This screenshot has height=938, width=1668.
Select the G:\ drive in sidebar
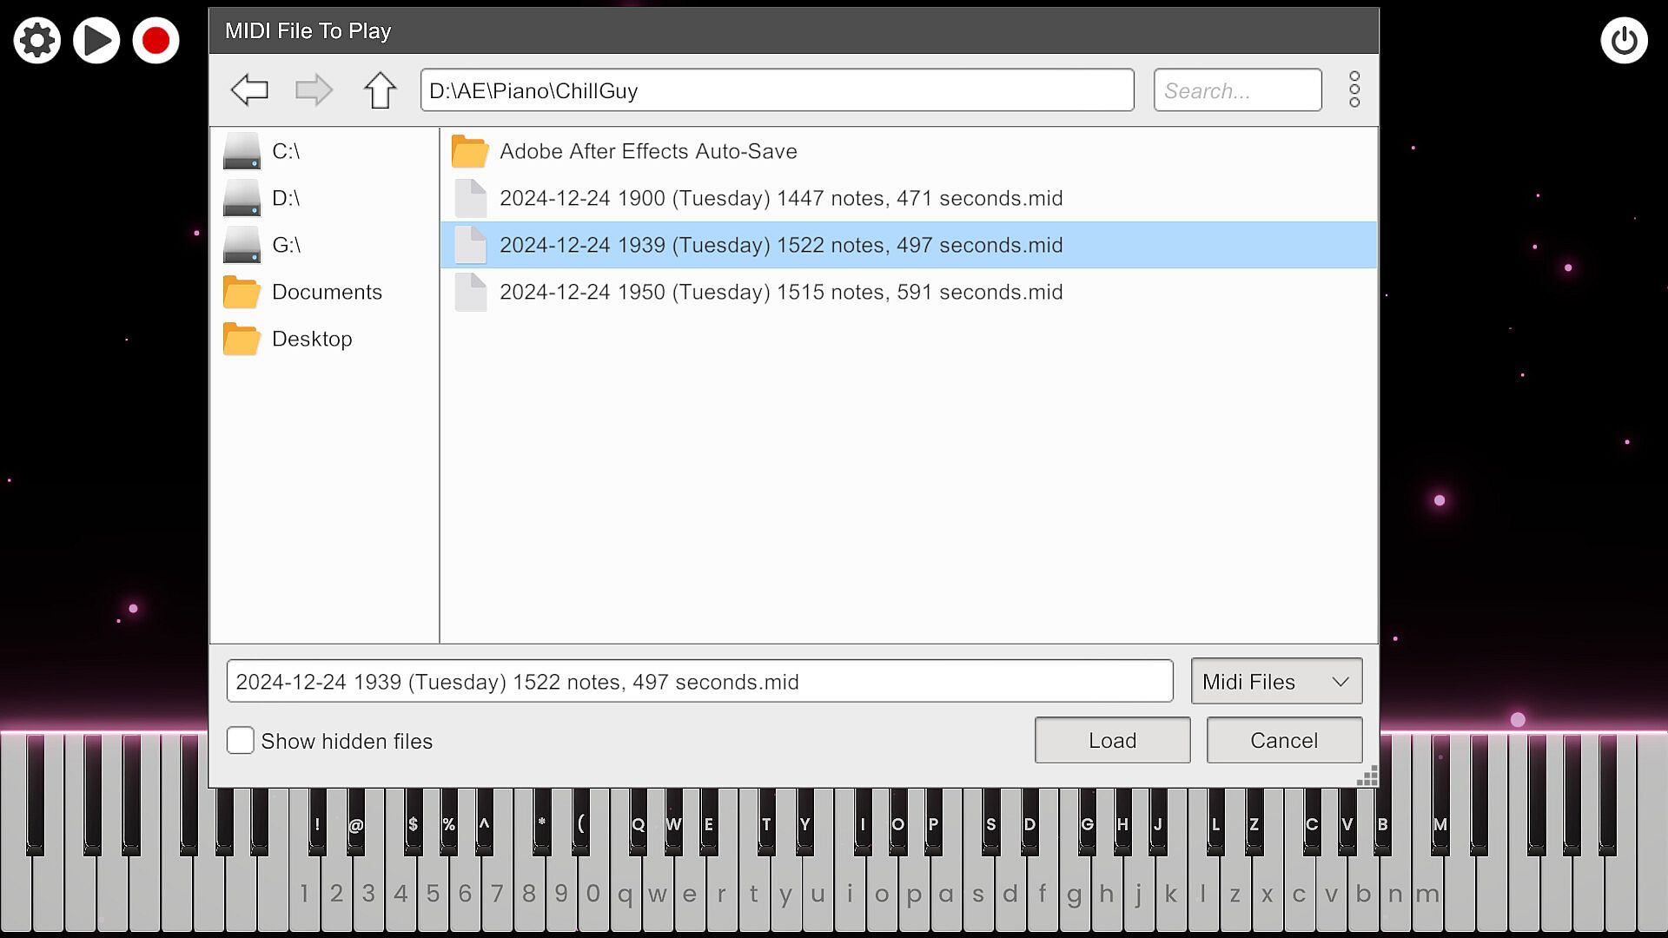click(285, 245)
